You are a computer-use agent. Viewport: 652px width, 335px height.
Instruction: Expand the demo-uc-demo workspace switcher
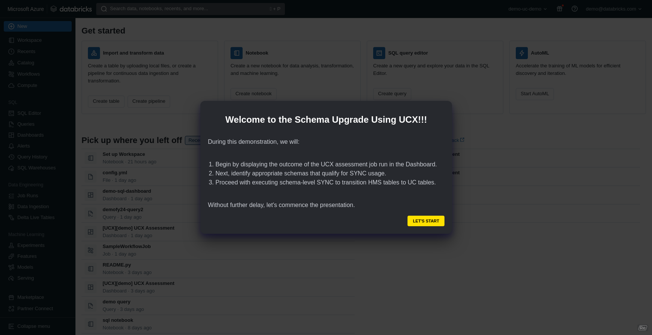pyautogui.click(x=527, y=9)
